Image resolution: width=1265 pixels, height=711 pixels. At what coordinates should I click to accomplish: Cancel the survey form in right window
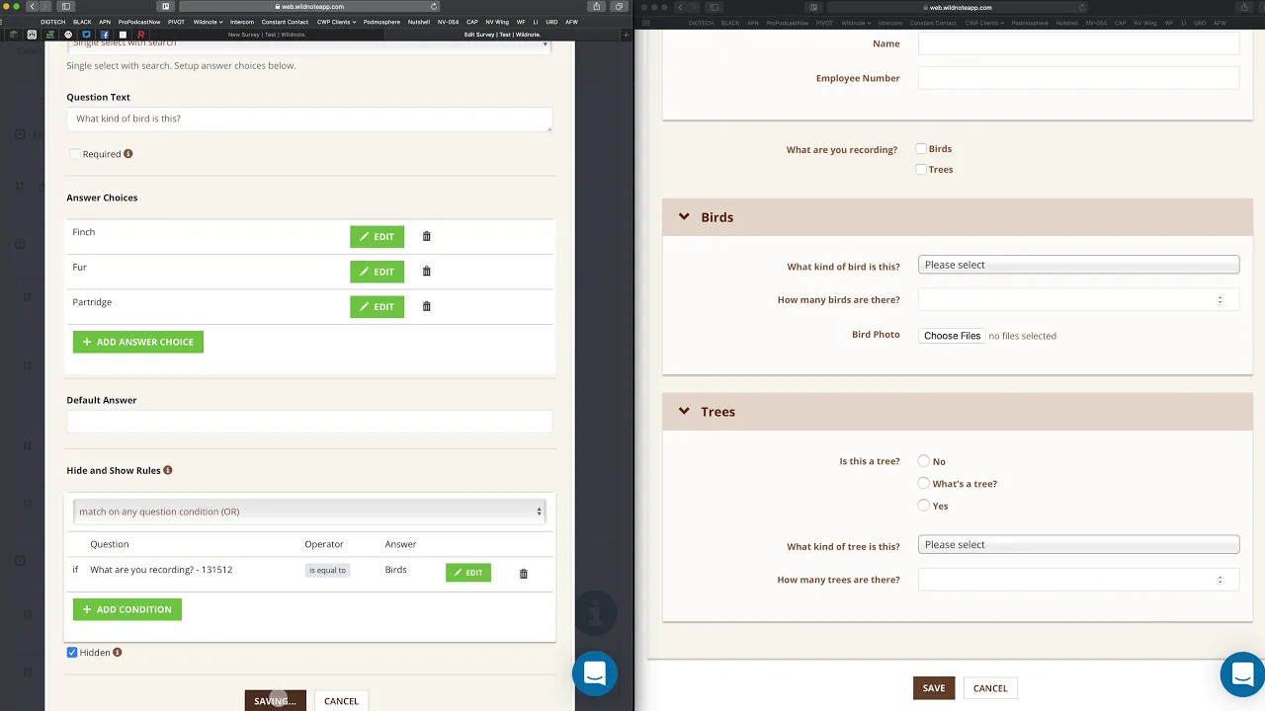(x=990, y=688)
